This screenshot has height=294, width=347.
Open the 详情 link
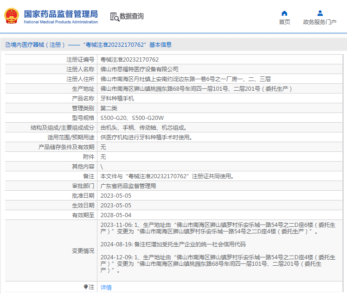(x=106, y=287)
